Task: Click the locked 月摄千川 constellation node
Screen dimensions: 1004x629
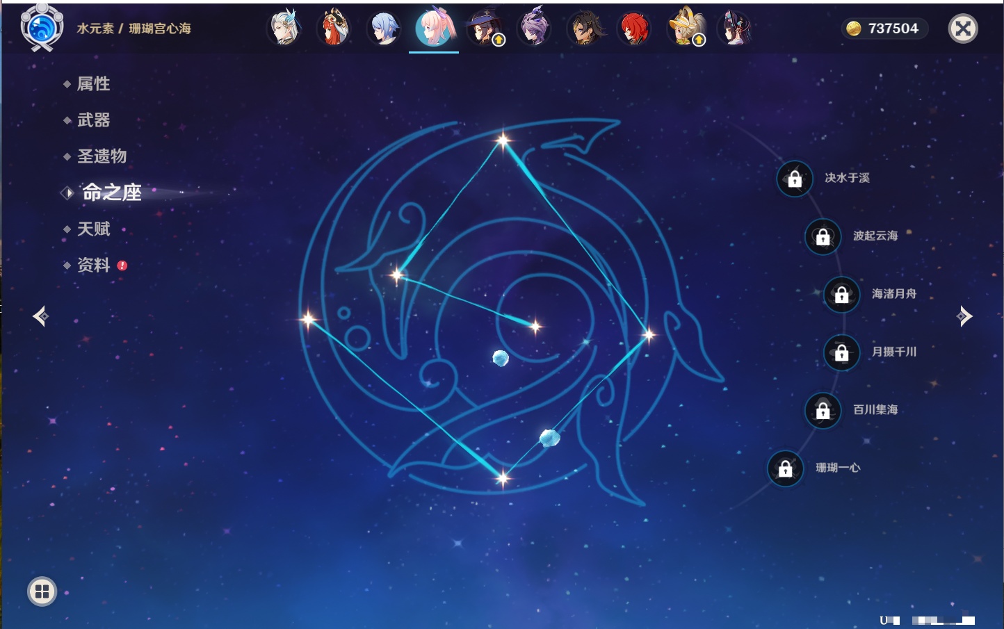Action: 841,352
